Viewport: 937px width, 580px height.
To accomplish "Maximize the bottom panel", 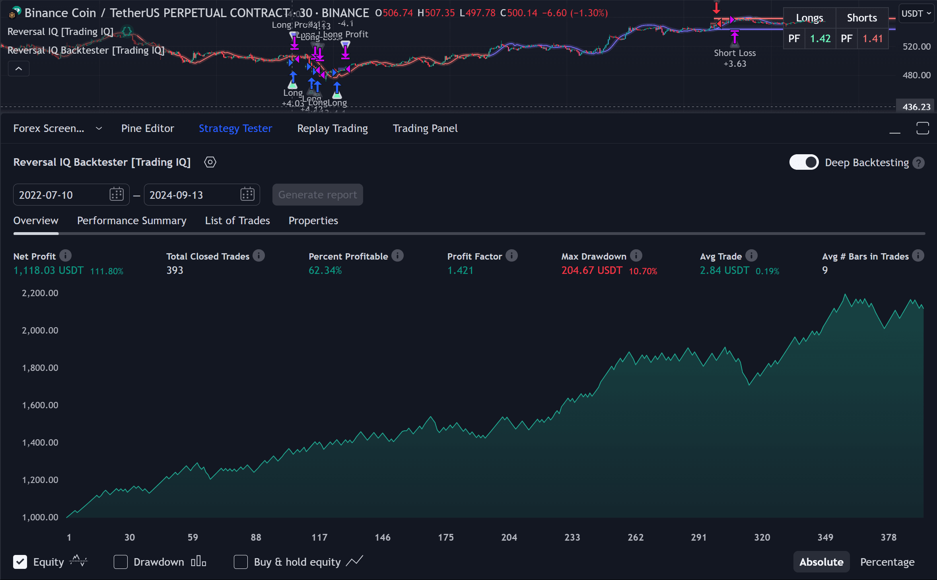I will (x=923, y=128).
